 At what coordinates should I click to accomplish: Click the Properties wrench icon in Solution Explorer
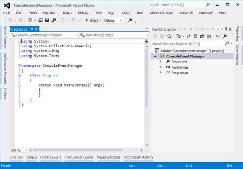225,36
